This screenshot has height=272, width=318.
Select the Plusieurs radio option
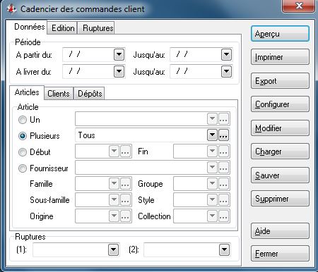coord(23,136)
